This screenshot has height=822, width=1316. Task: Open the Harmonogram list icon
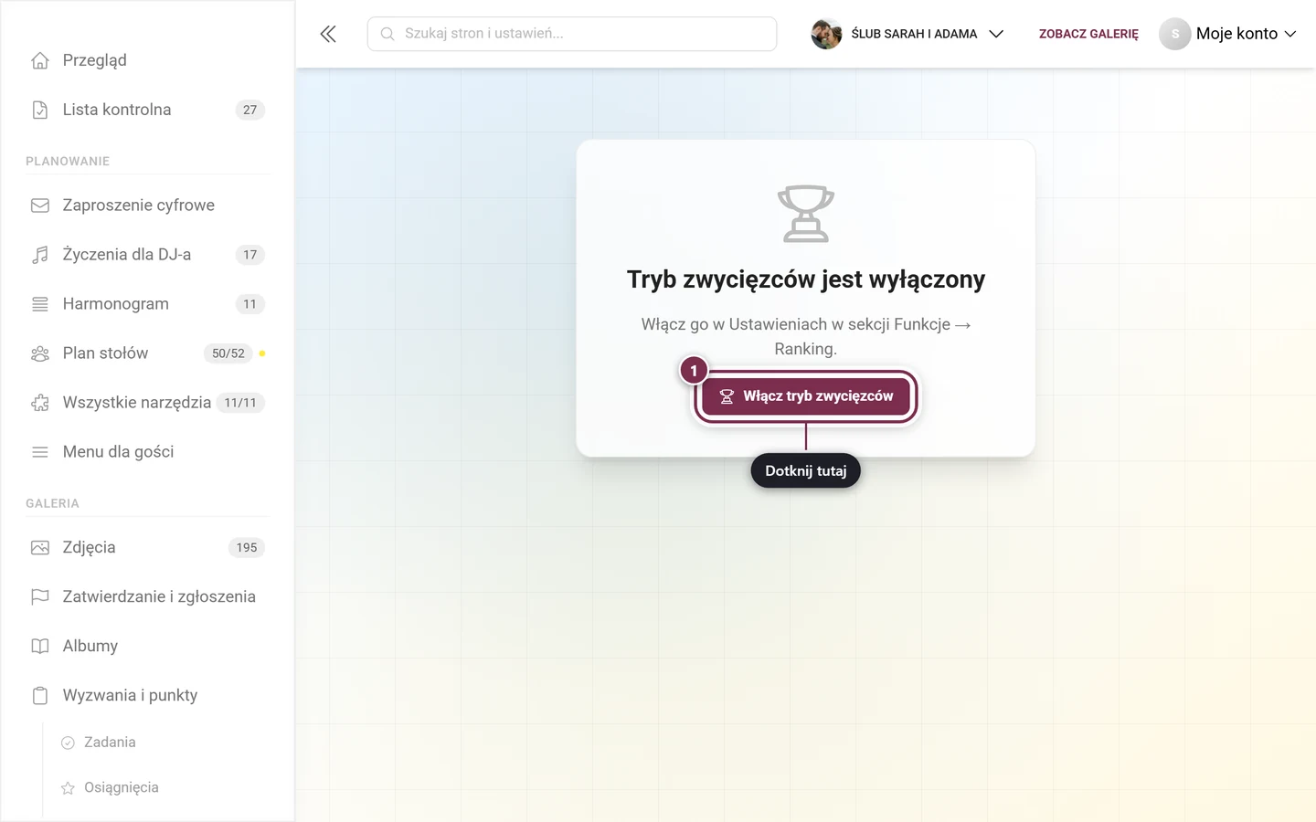[x=40, y=304]
